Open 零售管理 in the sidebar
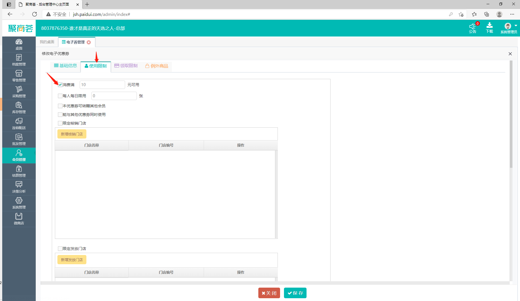Screen dimensions: 520x301 [19, 76]
